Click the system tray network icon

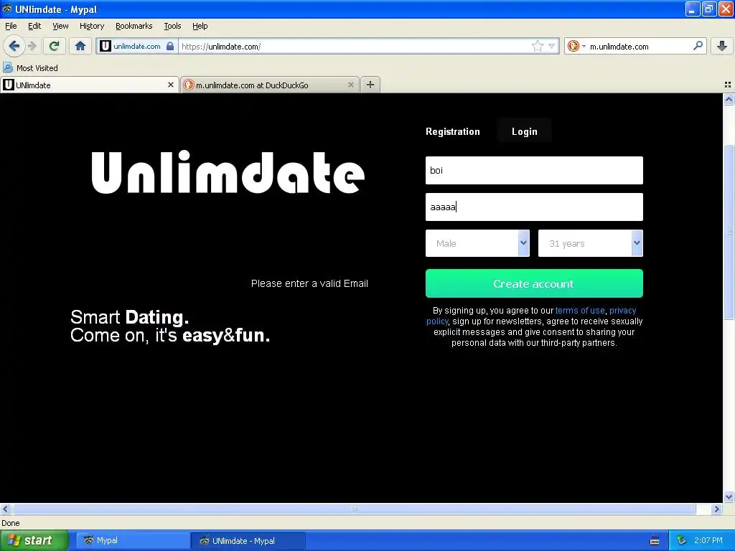[682, 540]
